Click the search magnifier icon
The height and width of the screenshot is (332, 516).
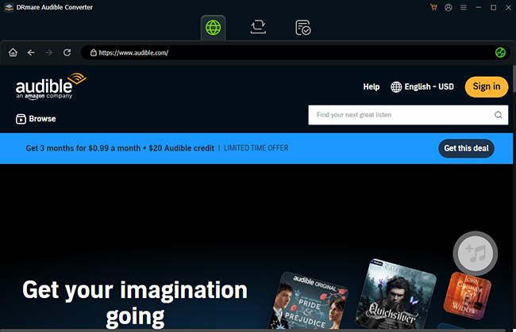pyautogui.click(x=499, y=115)
